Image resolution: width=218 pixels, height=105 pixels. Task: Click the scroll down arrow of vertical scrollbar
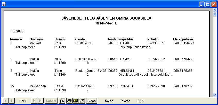coord(215,95)
